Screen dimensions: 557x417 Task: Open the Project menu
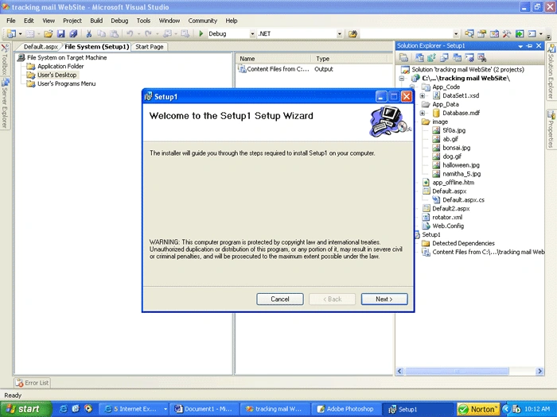point(72,21)
